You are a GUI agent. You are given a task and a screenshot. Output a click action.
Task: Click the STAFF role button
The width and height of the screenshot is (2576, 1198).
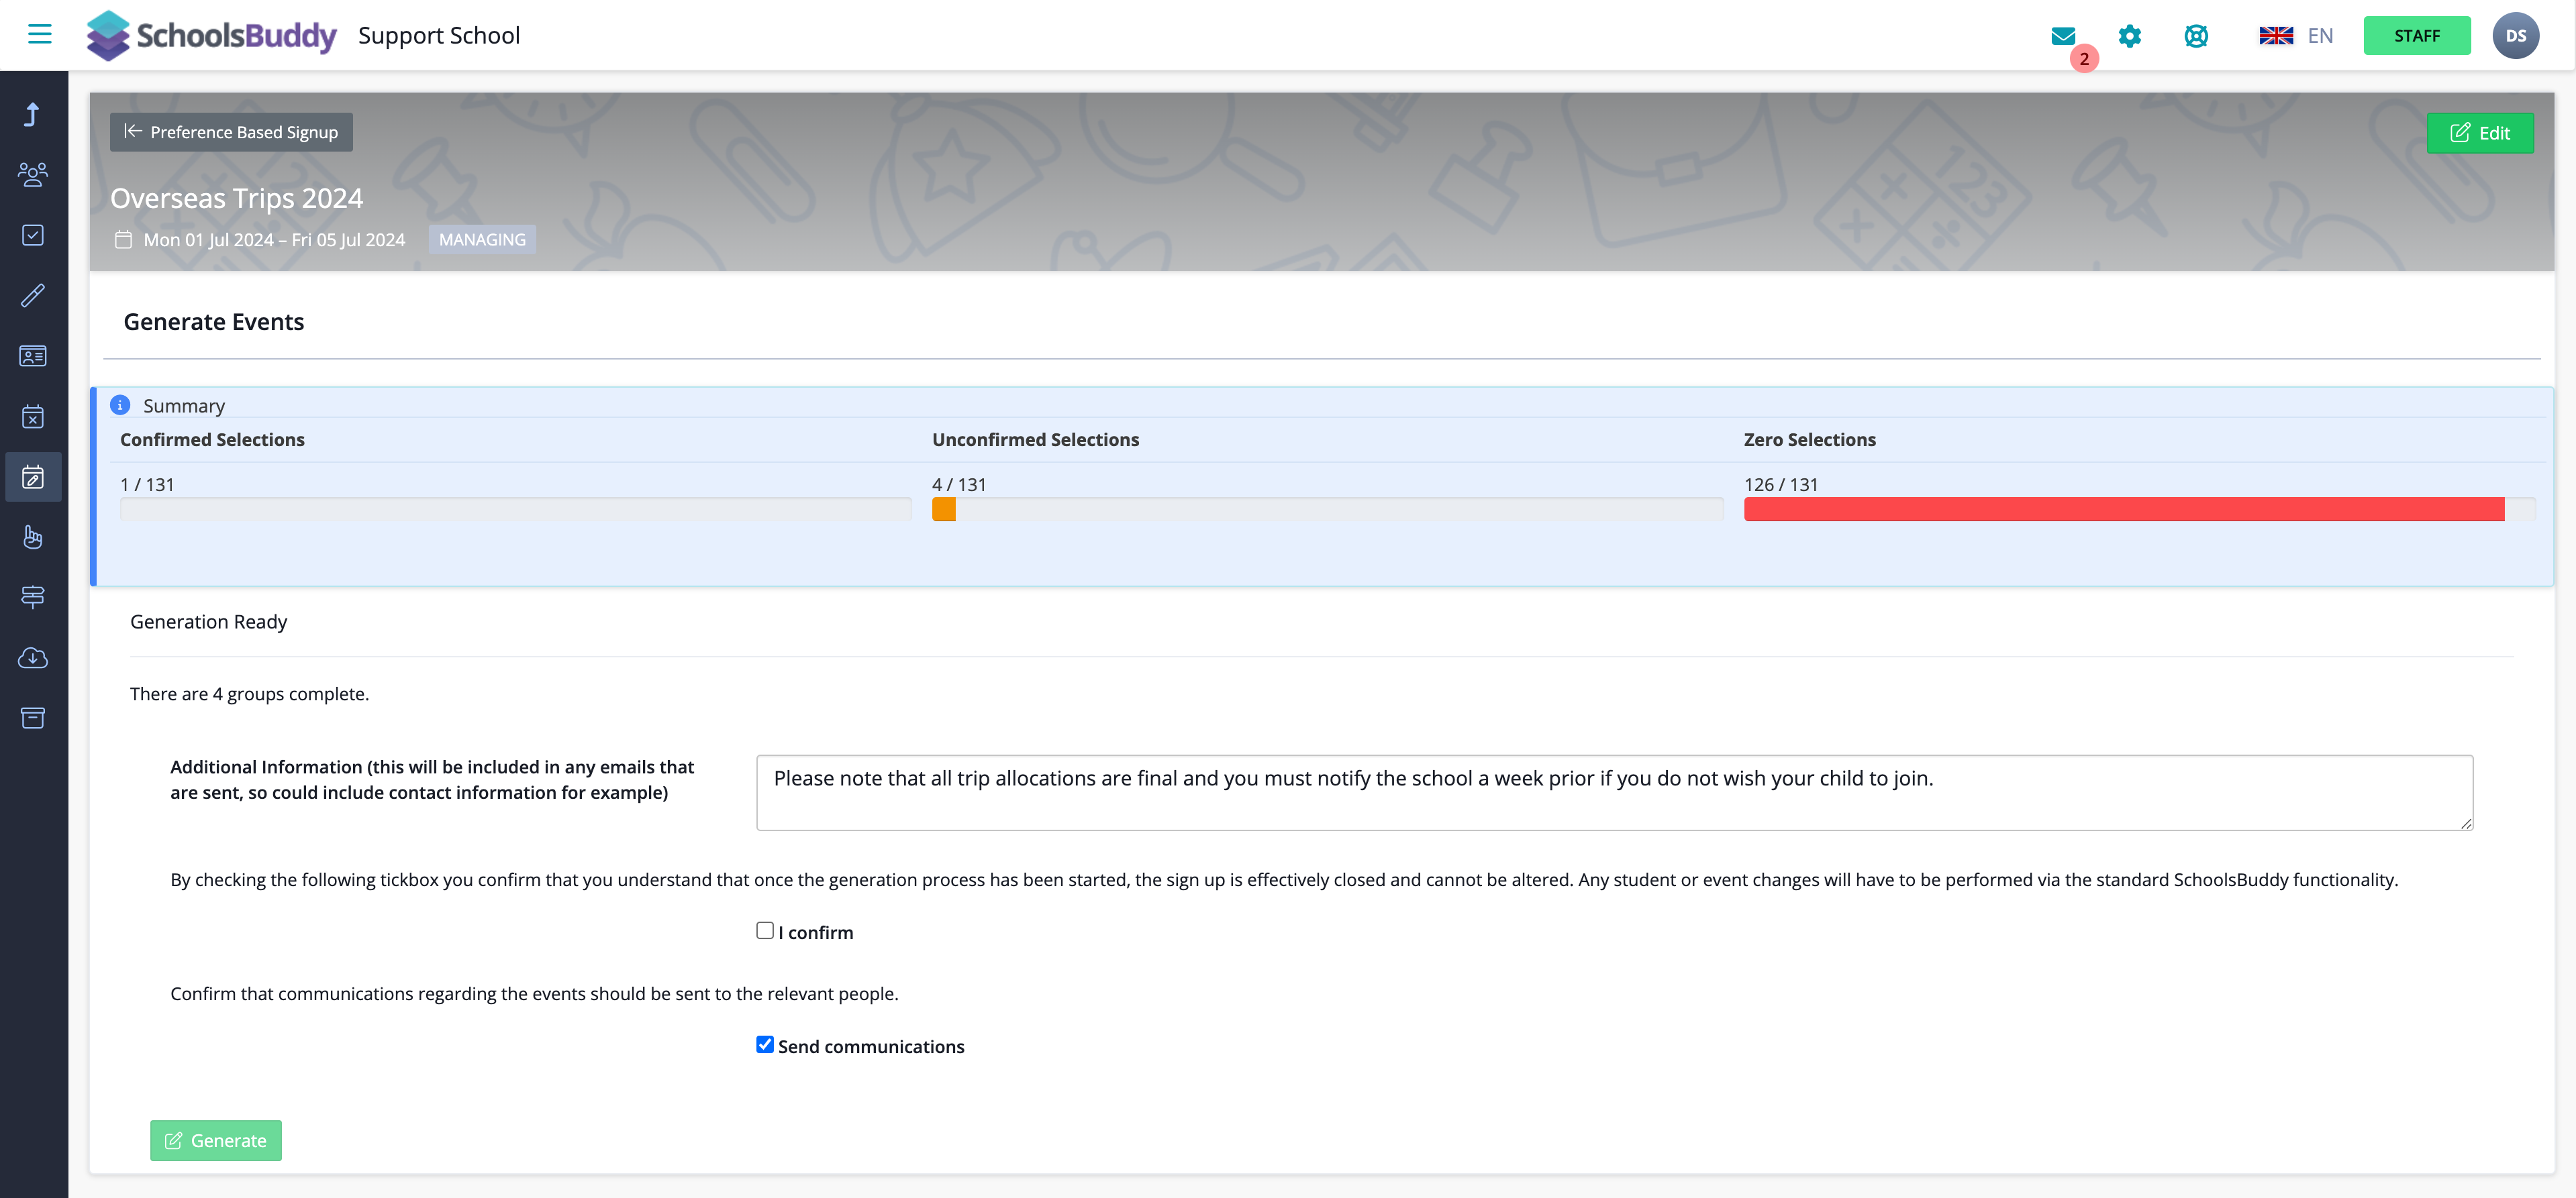coord(2417,36)
